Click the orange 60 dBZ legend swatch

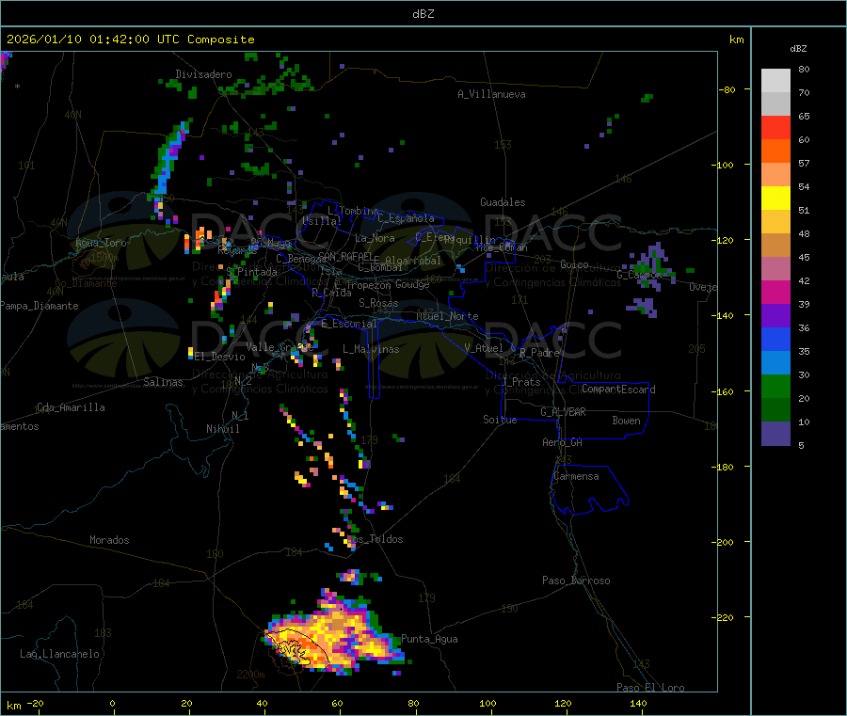coord(775,151)
